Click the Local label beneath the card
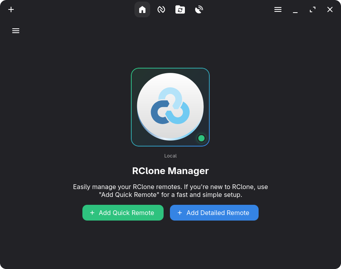Viewport: 341px width, 269px height. tap(170, 156)
